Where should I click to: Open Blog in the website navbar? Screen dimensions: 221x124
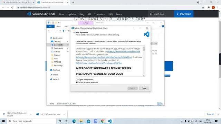pos(81,14)
